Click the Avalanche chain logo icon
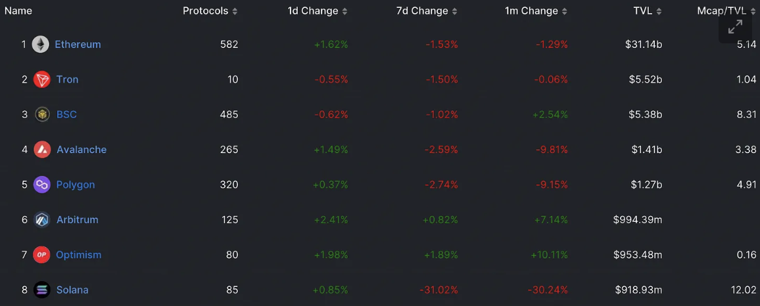The height and width of the screenshot is (306, 760). (x=42, y=150)
